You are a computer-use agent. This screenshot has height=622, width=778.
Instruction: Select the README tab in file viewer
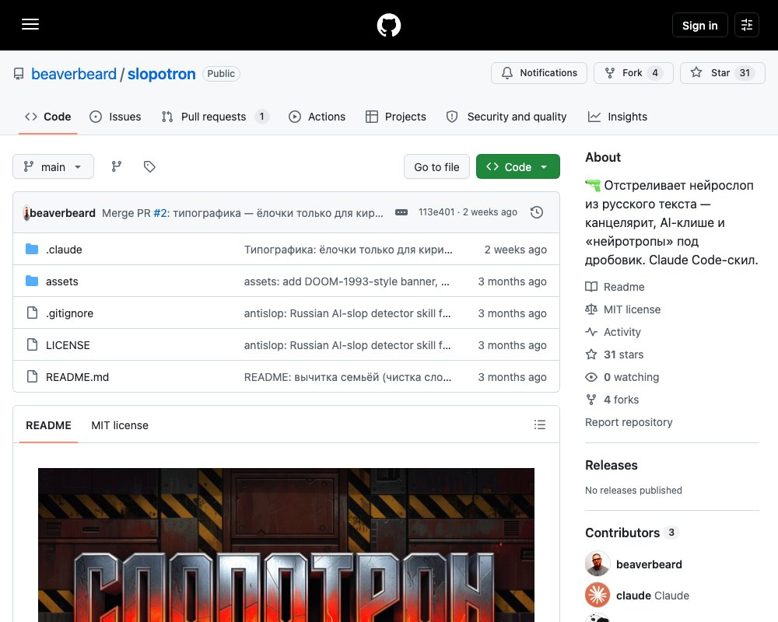(x=48, y=425)
